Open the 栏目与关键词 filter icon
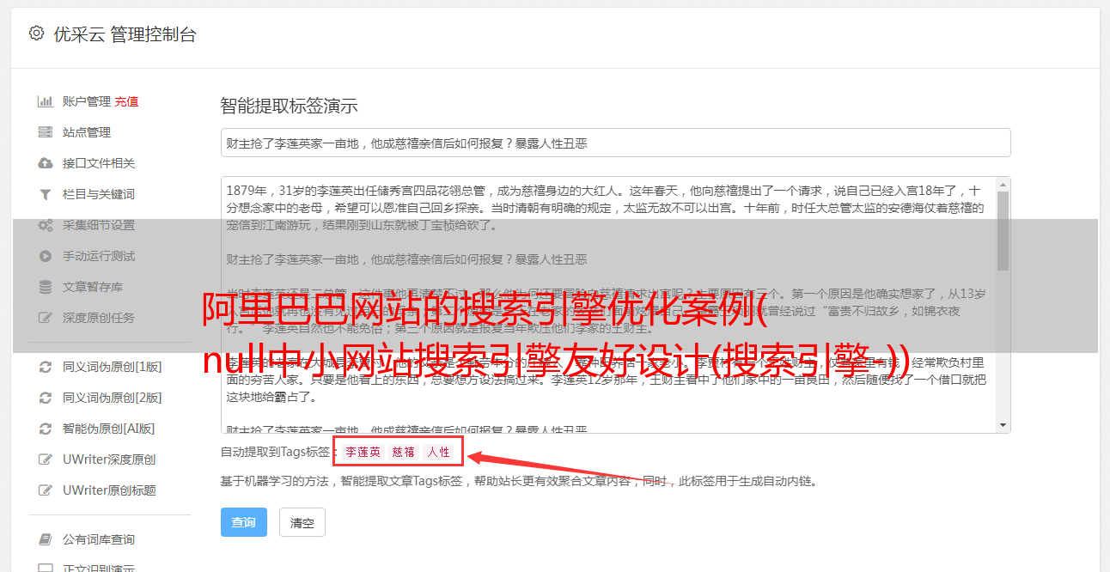This screenshot has width=1110, height=572. coord(46,194)
